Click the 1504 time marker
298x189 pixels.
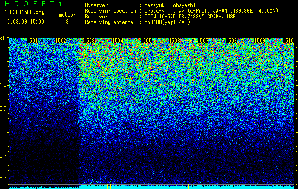point(117,41)
